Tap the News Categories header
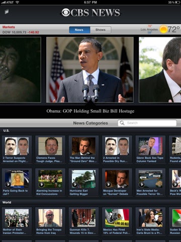 click(90, 123)
